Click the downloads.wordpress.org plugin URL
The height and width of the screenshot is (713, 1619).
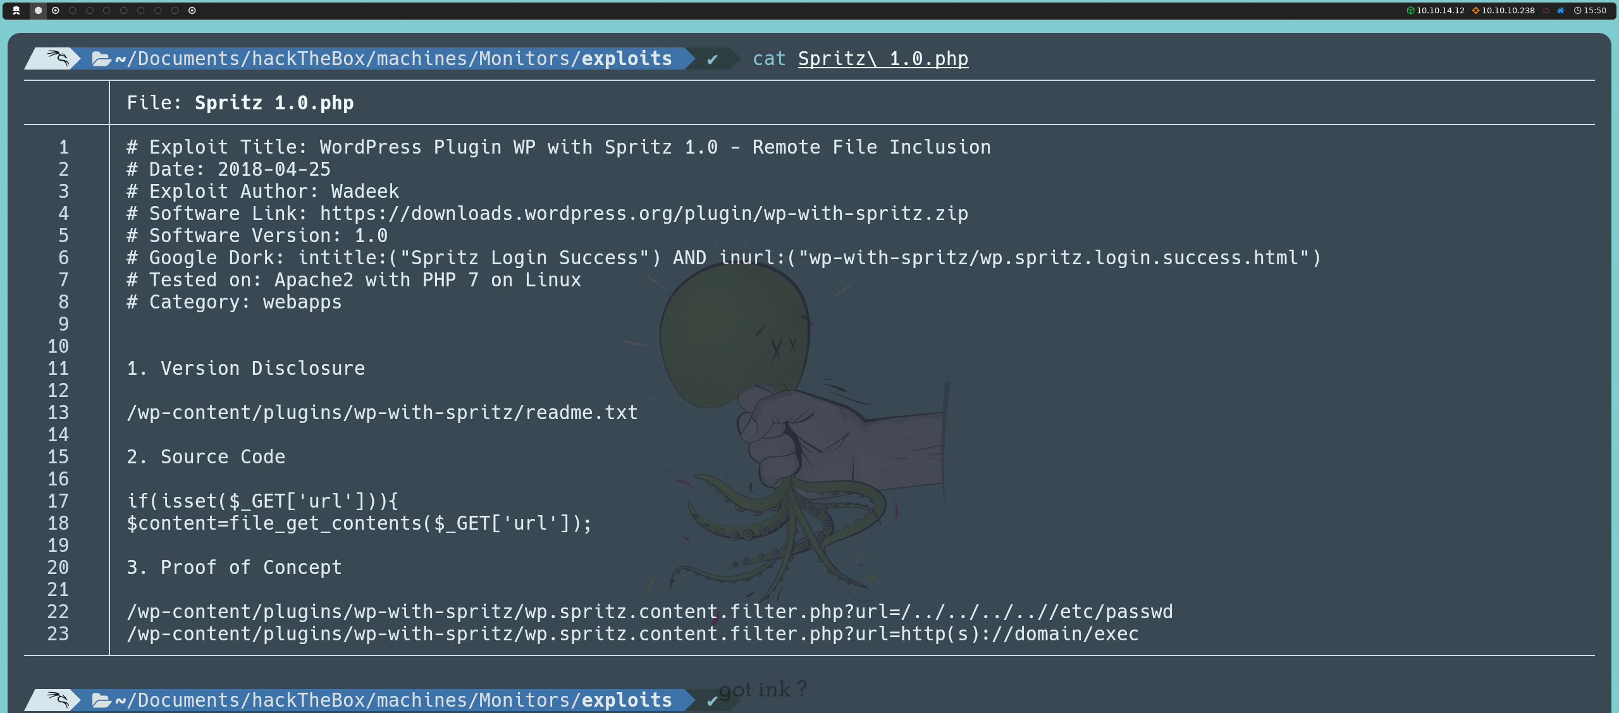(x=644, y=214)
